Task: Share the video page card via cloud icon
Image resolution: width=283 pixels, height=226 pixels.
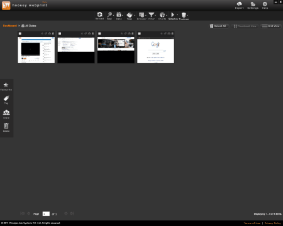Action: [50, 33]
